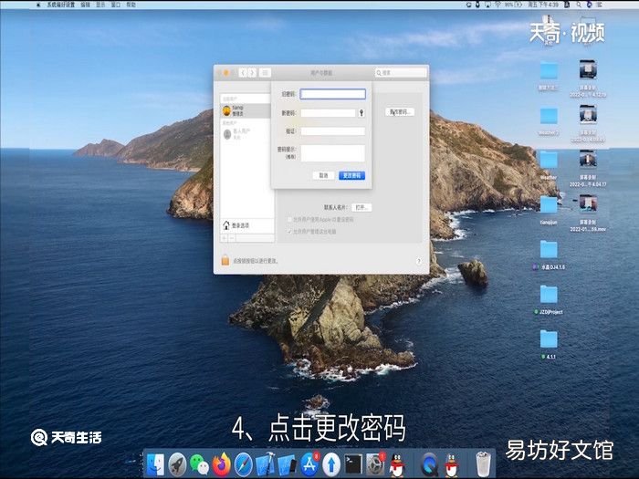Remove user with the minus button
Image resolution: width=639 pixels, height=479 pixels.
231,238
